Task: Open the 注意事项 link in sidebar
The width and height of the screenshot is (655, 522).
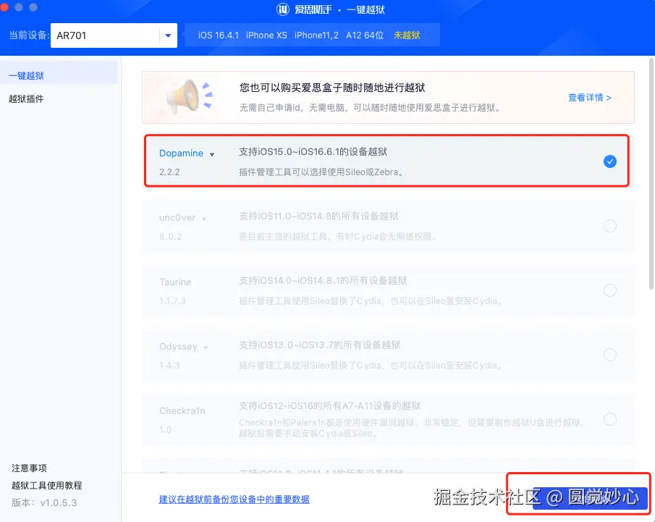Action: pyautogui.click(x=29, y=468)
